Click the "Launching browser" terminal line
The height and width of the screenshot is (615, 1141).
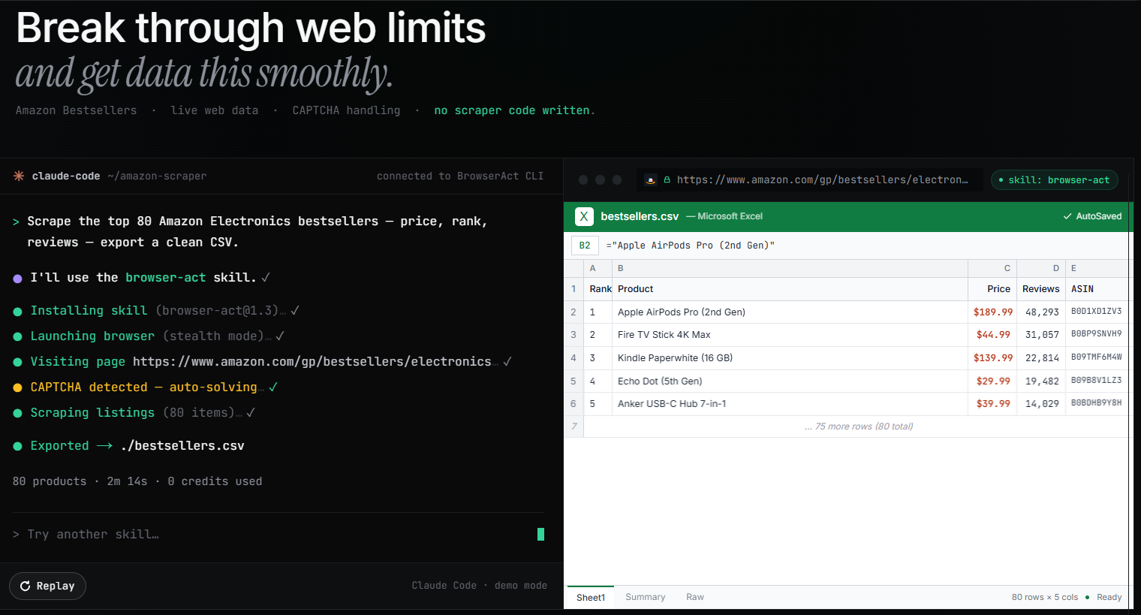[x=150, y=336]
